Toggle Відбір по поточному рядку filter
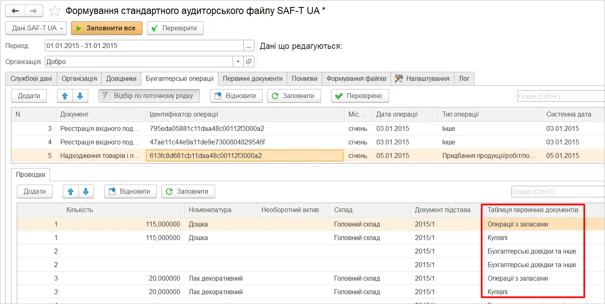The image size is (605, 304). [149, 96]
